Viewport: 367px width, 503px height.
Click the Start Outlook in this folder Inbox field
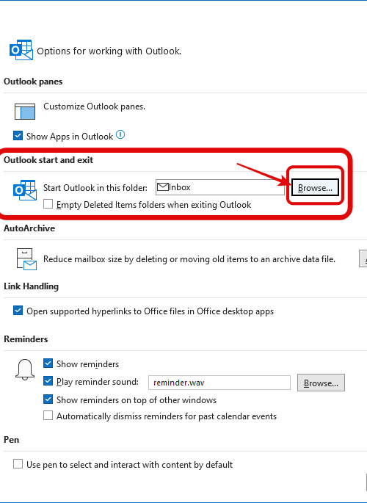coord(220,187)
